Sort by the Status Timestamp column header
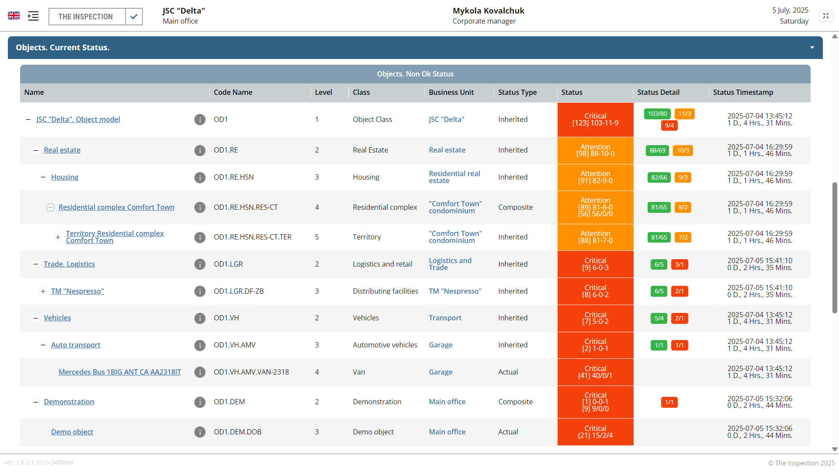 pos(743,93)
